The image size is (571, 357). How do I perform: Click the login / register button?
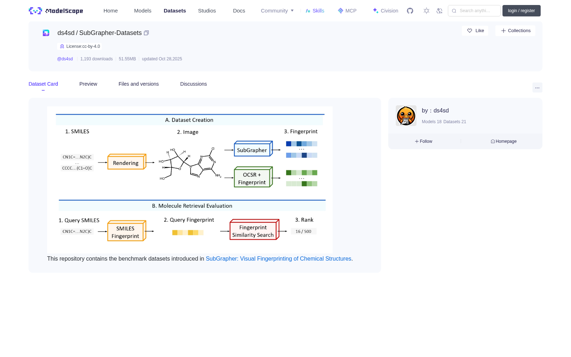[521, 11]
